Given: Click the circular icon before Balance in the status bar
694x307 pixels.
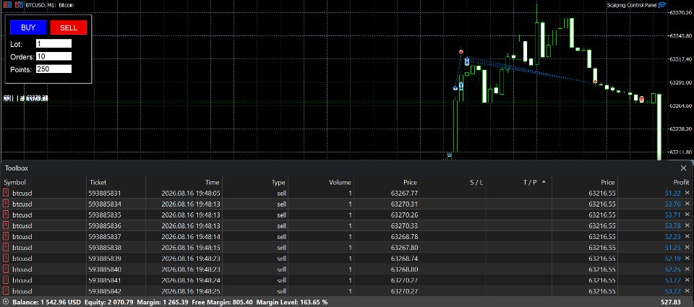Looking at the screenshot, I should click(6, 302).
